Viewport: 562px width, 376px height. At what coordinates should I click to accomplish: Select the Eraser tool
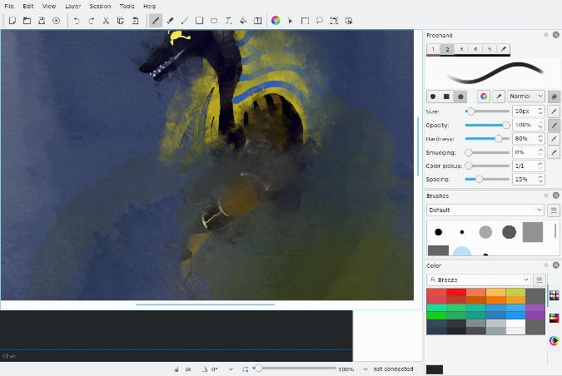click(170, 21)
